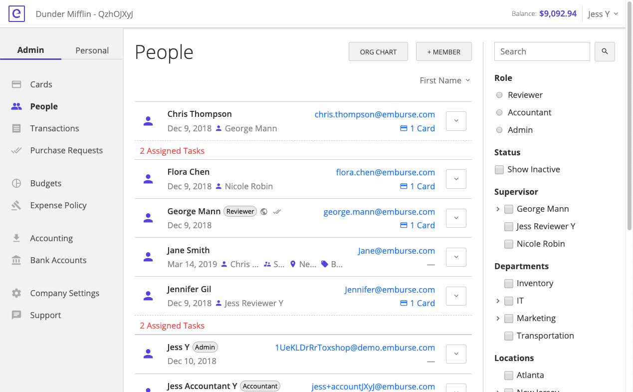Viewport: 633px width, 392px height.
Task: Click double-check icon beside George Mann
Action: (x=277, y=211)
